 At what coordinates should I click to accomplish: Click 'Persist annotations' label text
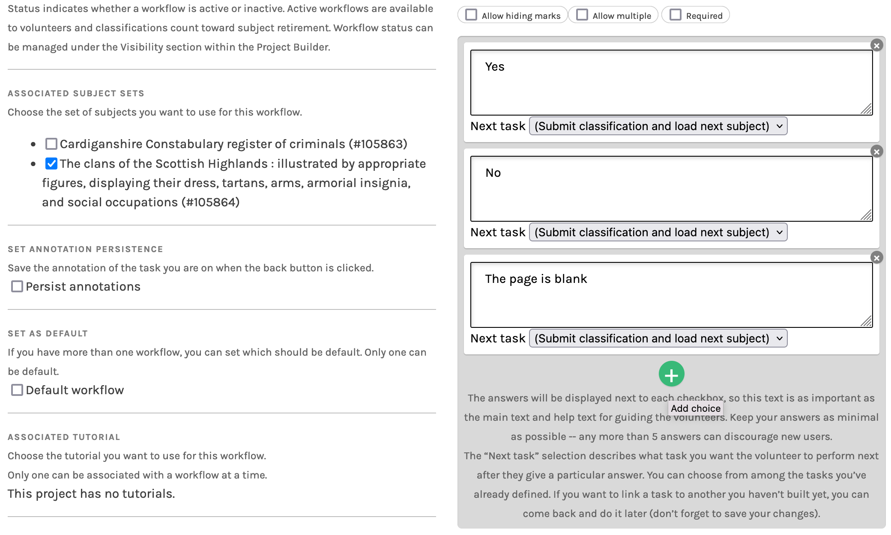[x=83, y=287]
